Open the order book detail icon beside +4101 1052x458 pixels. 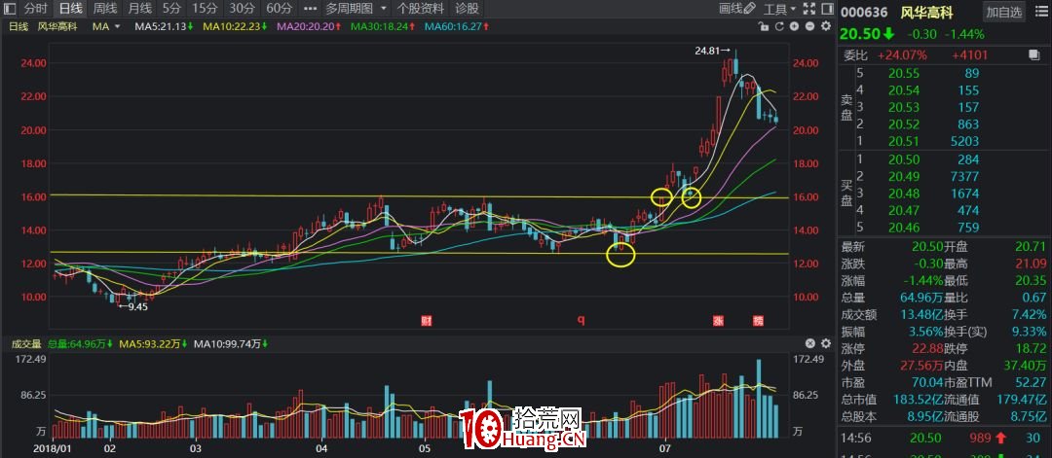[x=1033, y=54]
